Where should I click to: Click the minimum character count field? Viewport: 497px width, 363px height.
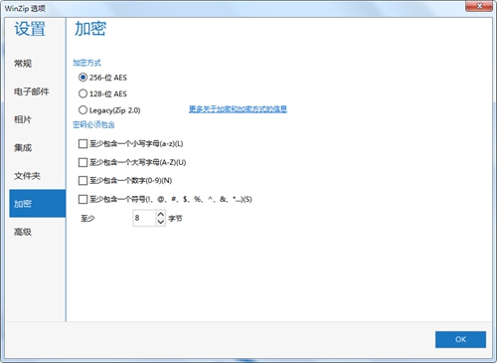[x=144, y=218]
